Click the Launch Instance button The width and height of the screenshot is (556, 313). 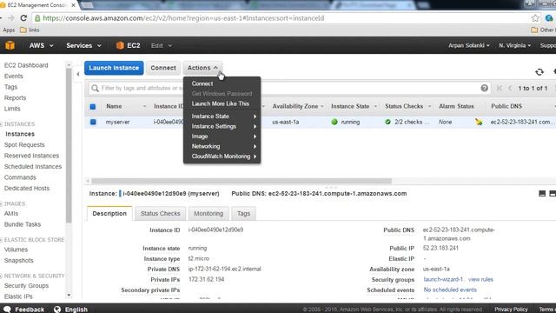[x=114, y=68]
